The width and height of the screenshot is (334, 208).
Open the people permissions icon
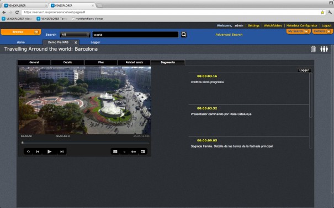(324, 49)
